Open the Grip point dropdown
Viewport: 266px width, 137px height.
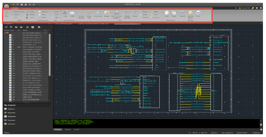tap(98, 15)
